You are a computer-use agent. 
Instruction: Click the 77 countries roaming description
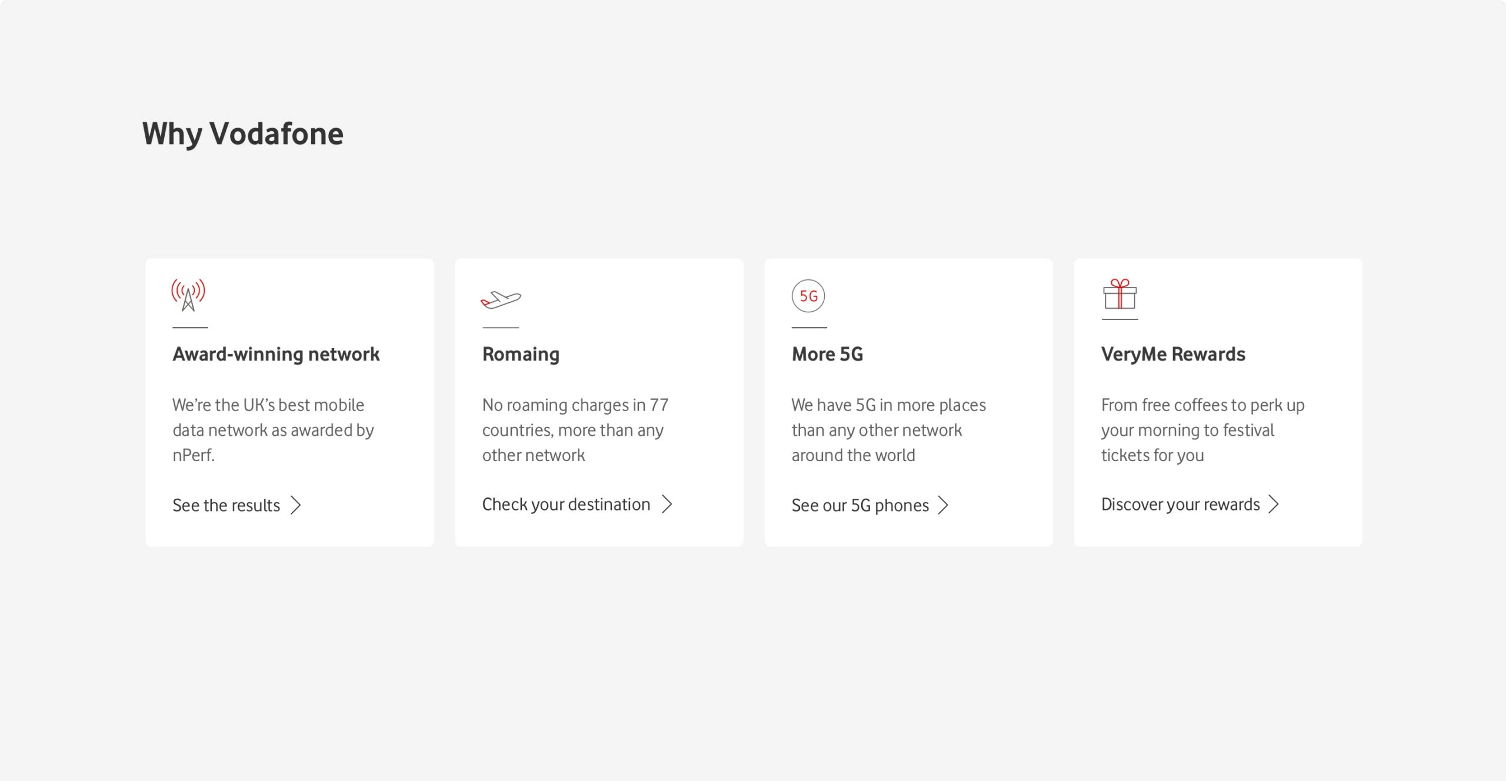[x=575, y=430]
